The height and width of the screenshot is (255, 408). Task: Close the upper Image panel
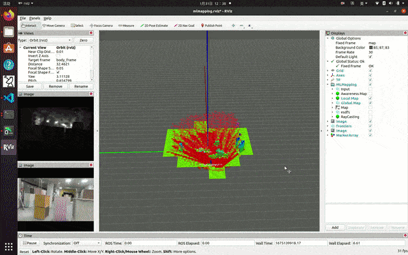[x=91, y=94]
